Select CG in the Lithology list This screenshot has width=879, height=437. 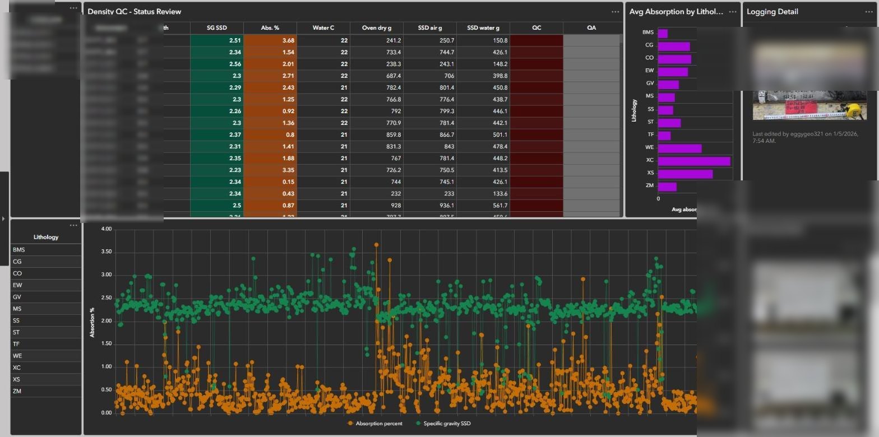46,262
